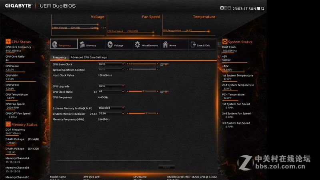320x180 pixels.
Task: Click DRAM Voltage (CH C/D) 1.221V reading
Action: [x=10, y=152]
